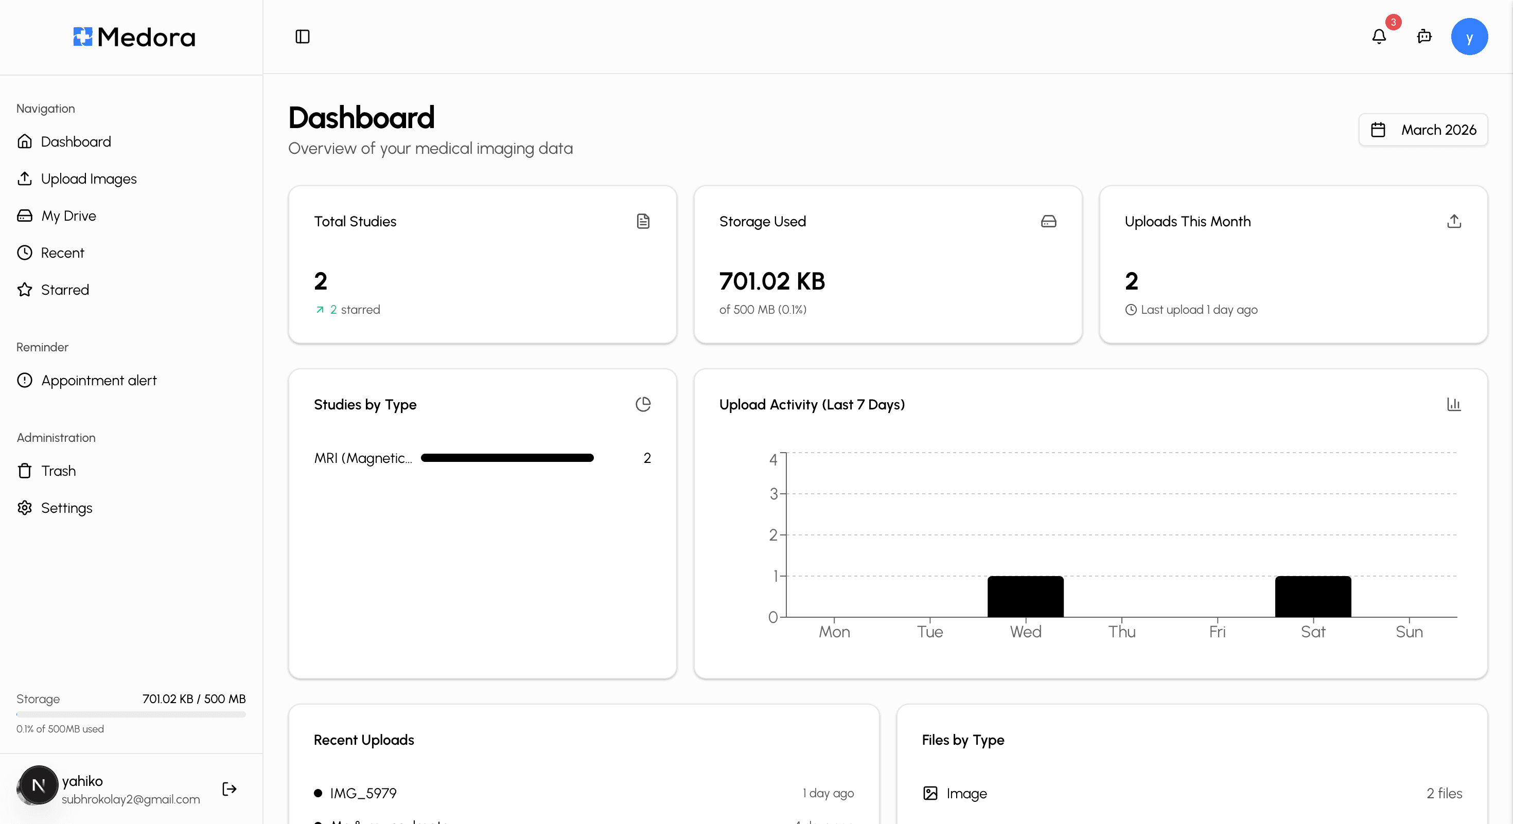Image resolution: width=1513 pixels, height=824 pixels.
Task: Open My Drive from navigation
Action: point(68,216)
